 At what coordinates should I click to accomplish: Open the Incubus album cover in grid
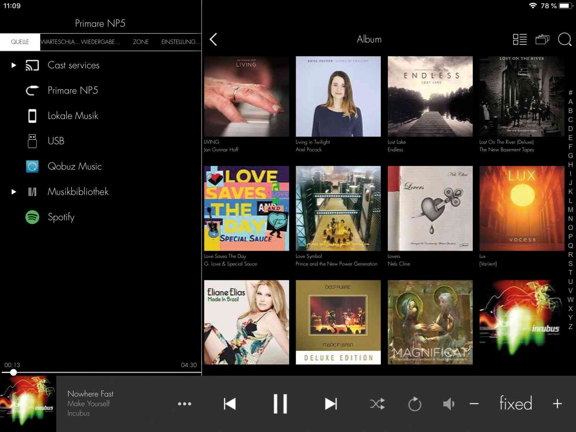(x=522, y=322)
